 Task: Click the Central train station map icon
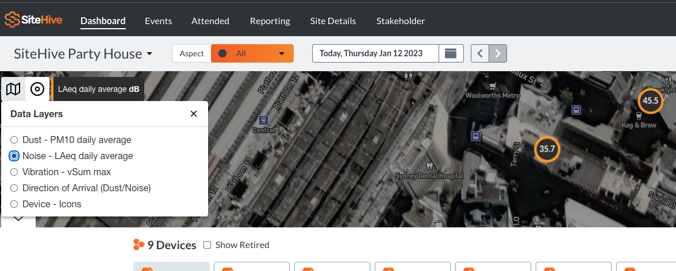click(263, 120)
